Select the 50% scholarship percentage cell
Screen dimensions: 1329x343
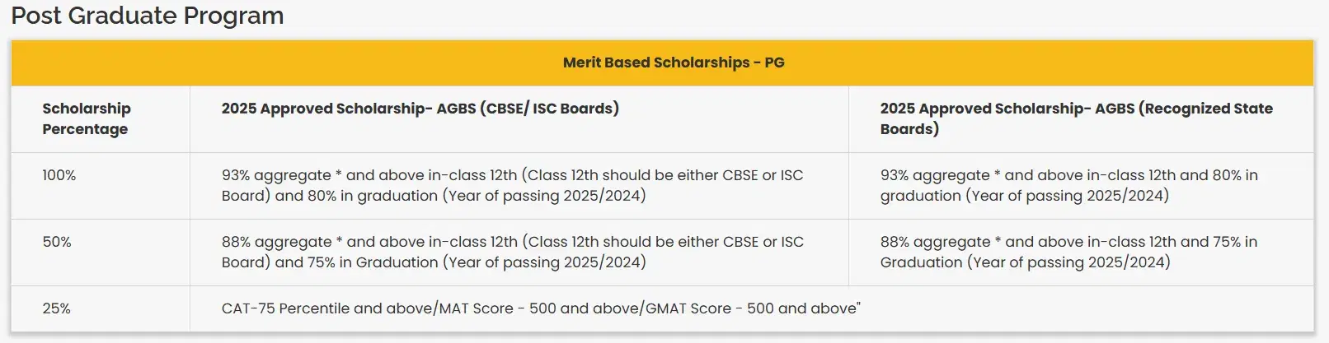point(57,242)
